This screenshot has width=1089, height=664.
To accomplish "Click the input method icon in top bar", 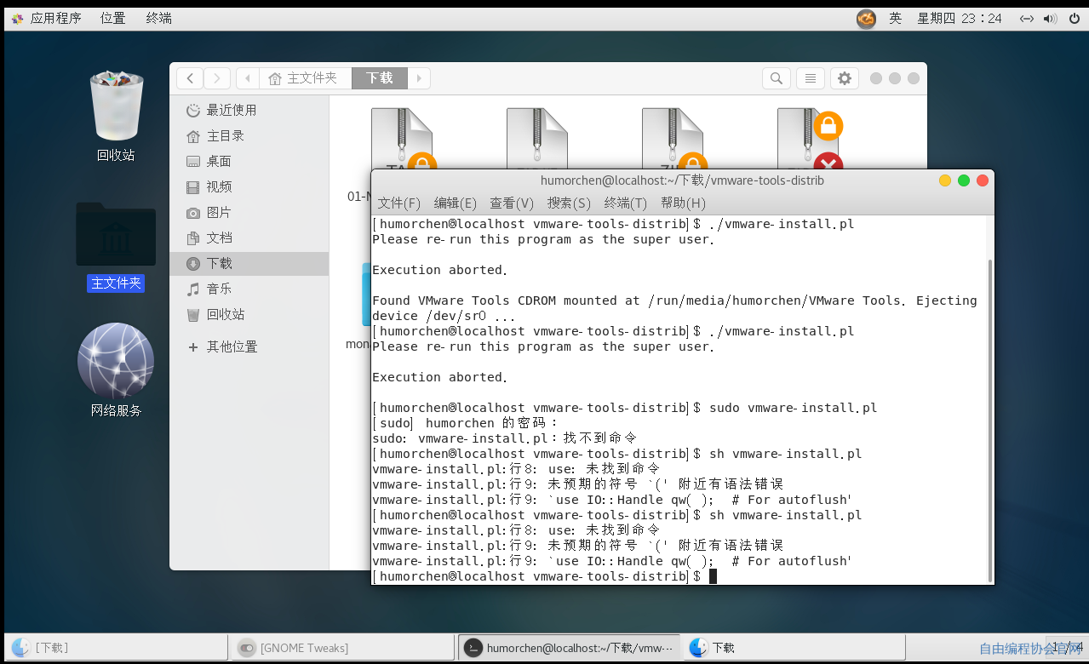I will pos(866,18).
